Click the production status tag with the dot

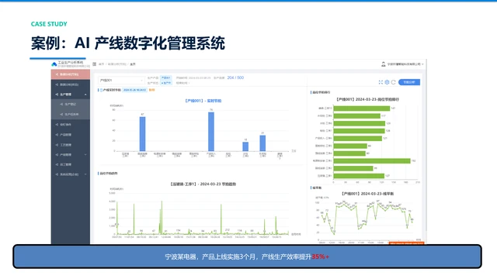point(165,83)
